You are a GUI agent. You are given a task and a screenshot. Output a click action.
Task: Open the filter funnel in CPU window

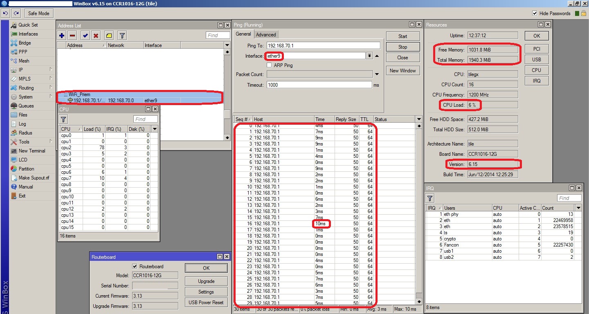coord(63,119)
